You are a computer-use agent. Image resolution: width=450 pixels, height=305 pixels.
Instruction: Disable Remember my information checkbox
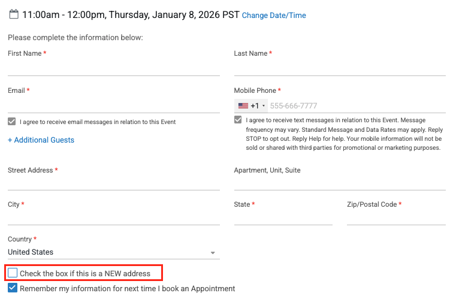click(13, 288)
